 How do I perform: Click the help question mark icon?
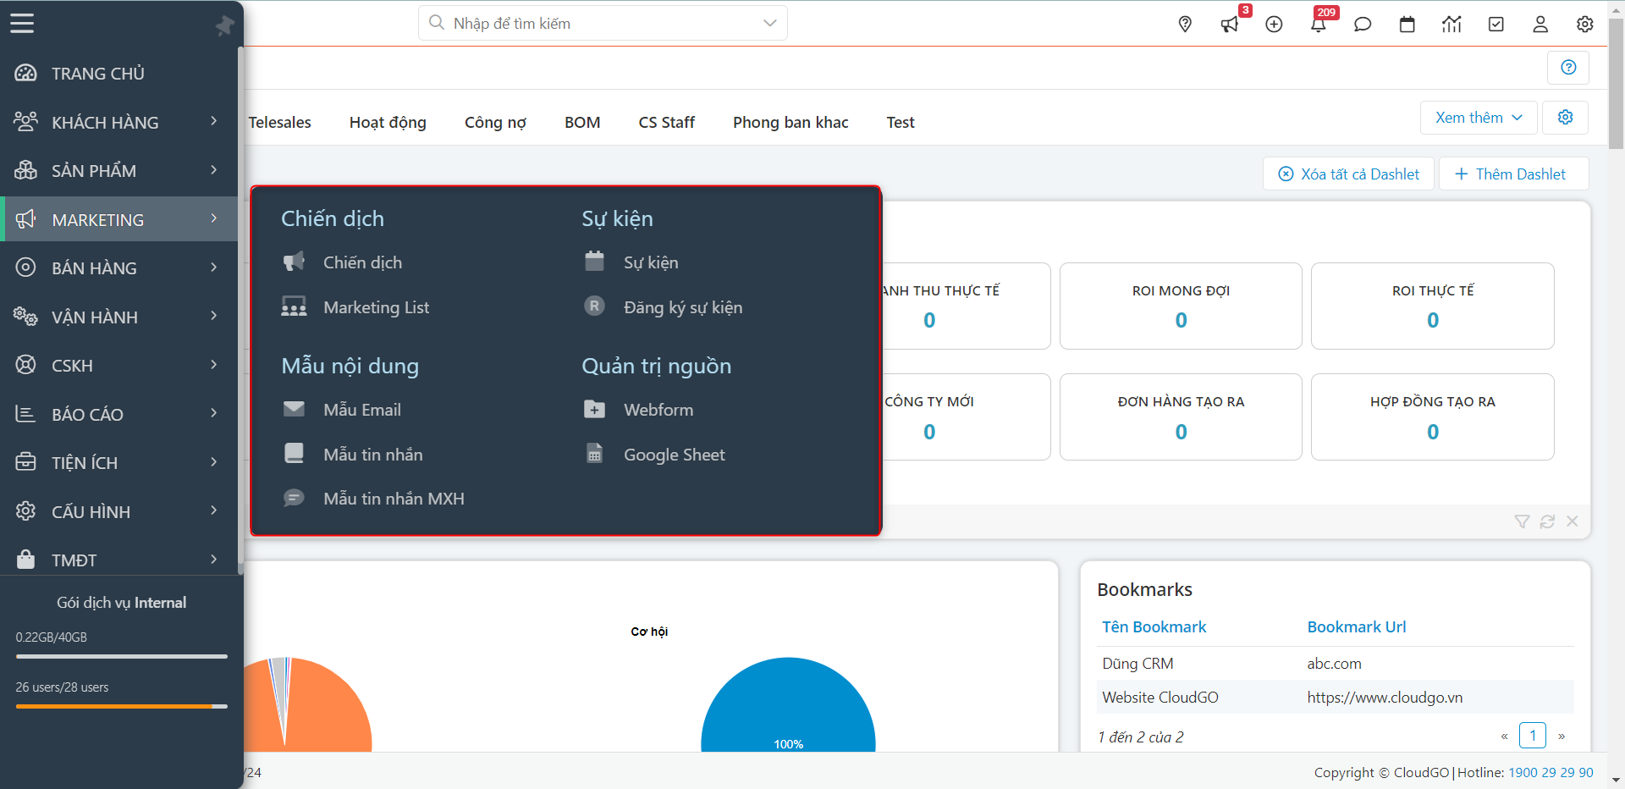(1568, 68)
